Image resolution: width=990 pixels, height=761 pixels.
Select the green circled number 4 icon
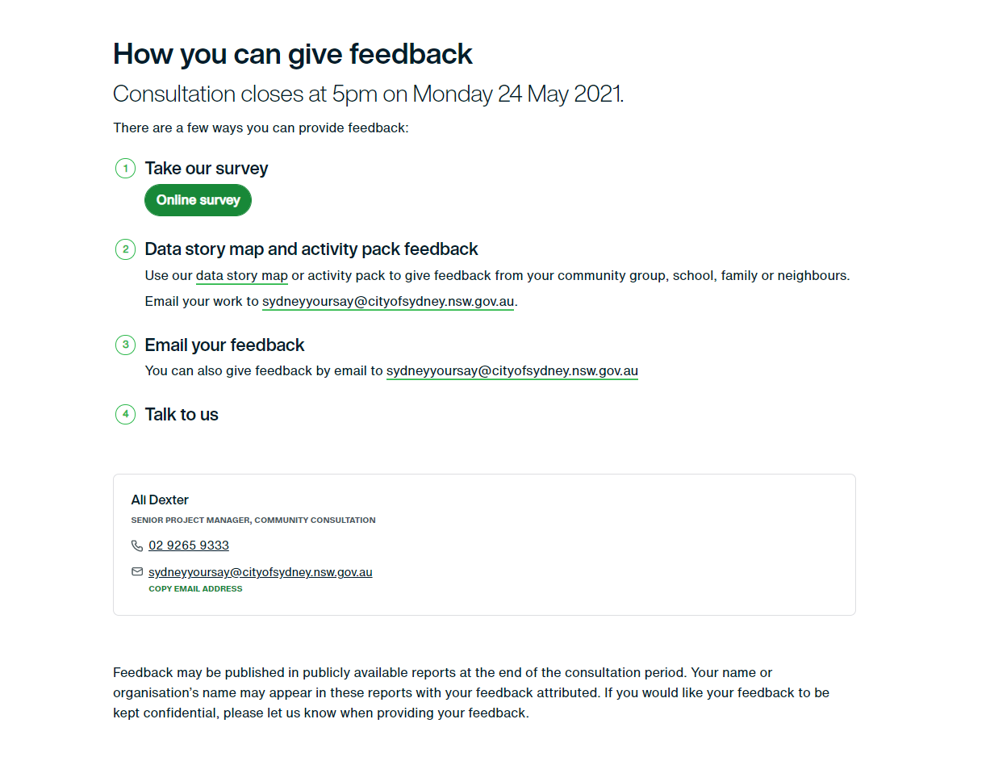tap(125, 415)
